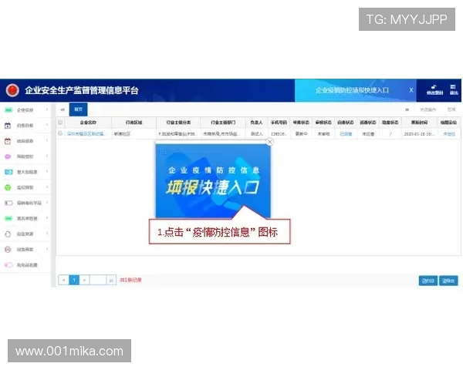Image resolution: width=463 pixels, height=370 pixels.
Task: Expand the 易制毒化学品 menu chevron
Action: coord(46,203)
